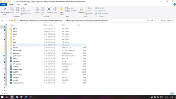Show hidden system tray icons

click(148, 97)
